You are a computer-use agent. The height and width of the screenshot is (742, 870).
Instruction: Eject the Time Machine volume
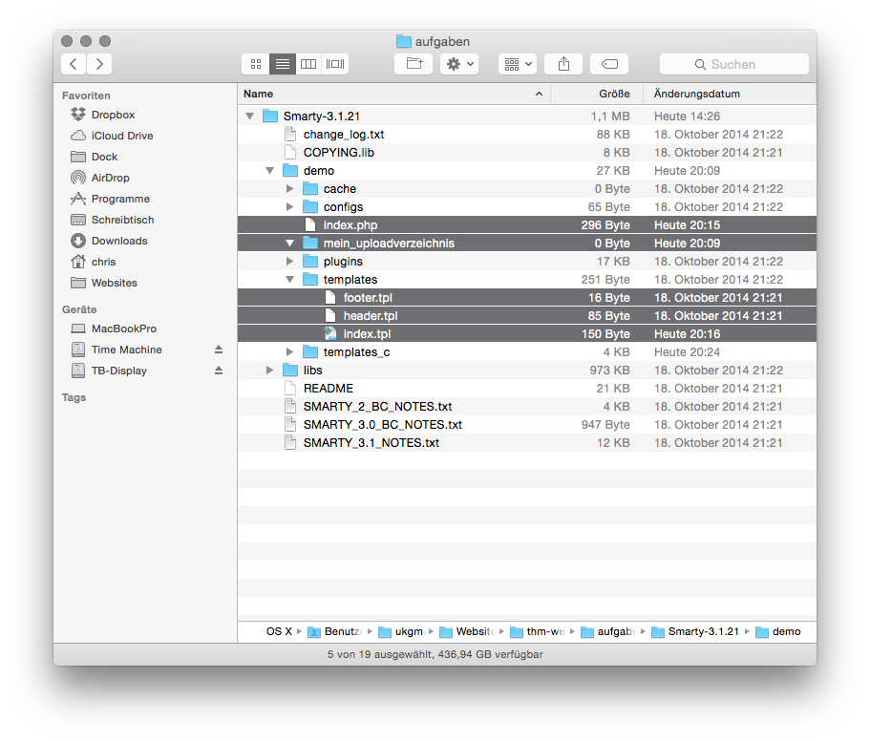[x=219, y=350]
